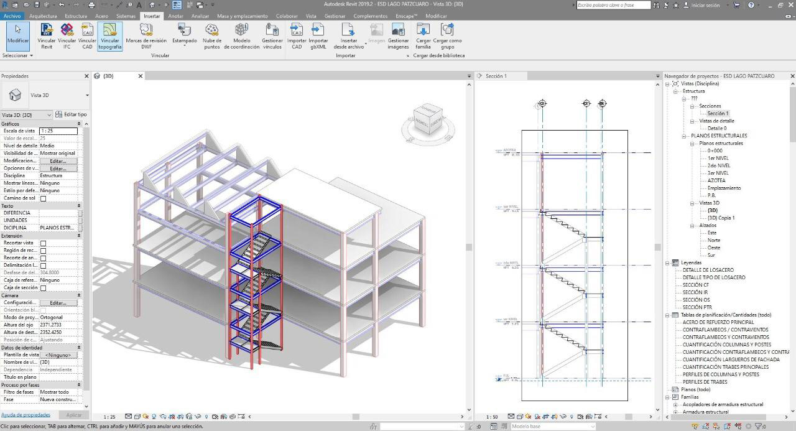This screenshot has width=796, height=431.
Task: Click the Escala de vista field 1 : 25
Action: [x=58, y=131]
